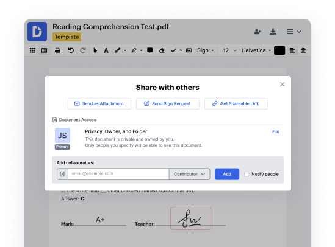
Task: Select the checkmark stamp tool
Action: point(173,50)
